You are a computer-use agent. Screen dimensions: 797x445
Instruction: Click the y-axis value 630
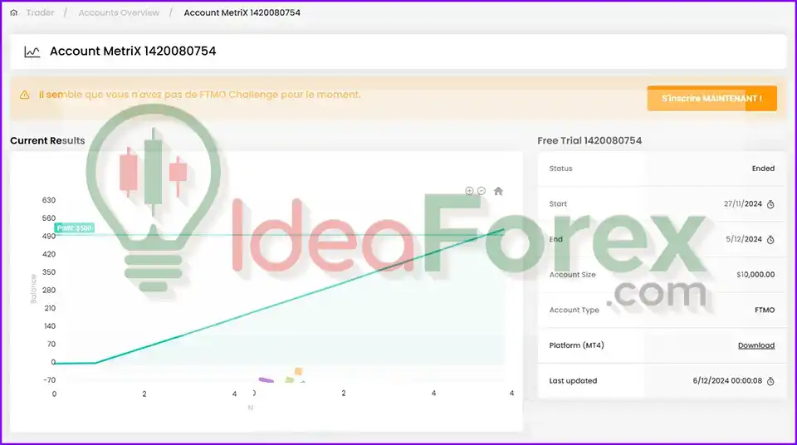(x=49, y=200)
